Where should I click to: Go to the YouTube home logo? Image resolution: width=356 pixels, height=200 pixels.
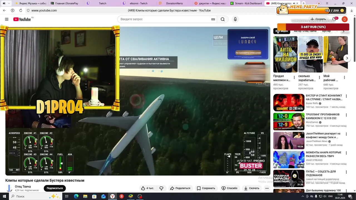(22, 19)
